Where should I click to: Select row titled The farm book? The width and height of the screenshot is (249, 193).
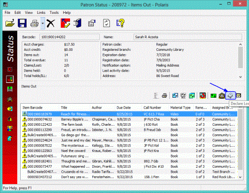click(130, 124)
